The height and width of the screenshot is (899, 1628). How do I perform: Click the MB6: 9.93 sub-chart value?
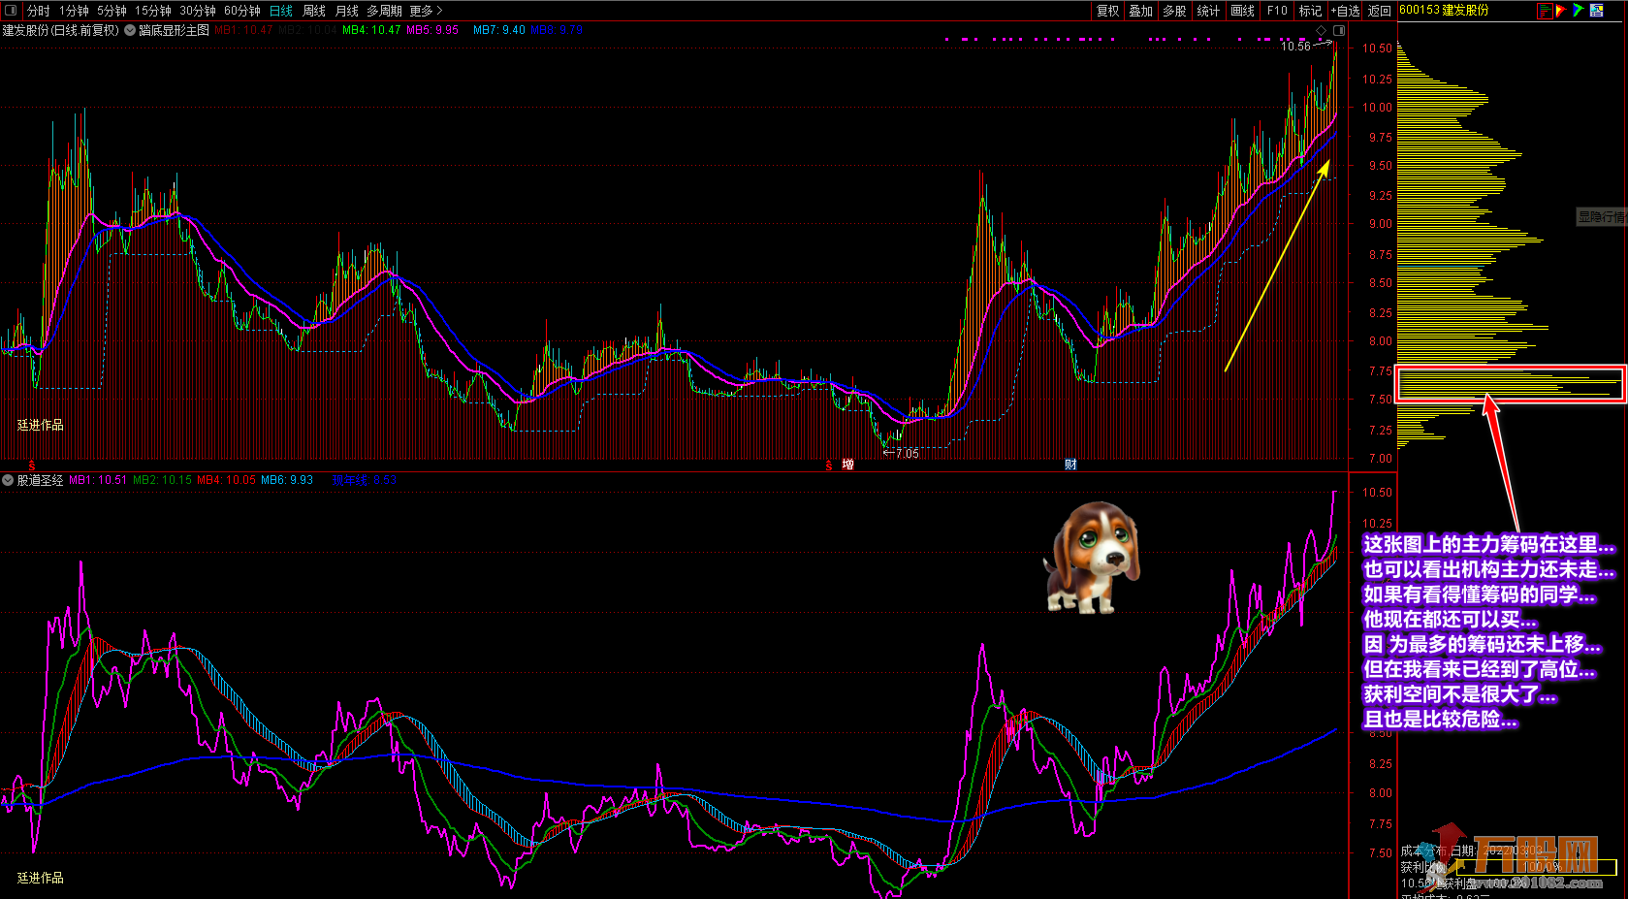pyautogui.click(x=287, y=480)
